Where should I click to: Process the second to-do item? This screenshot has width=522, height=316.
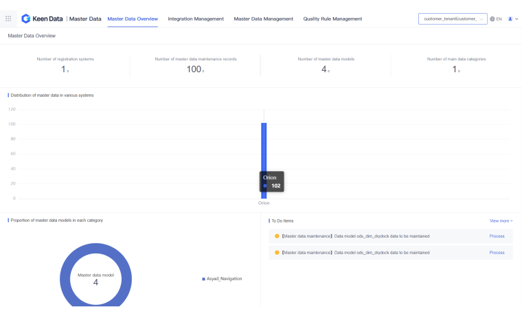[x=497, y=252]
